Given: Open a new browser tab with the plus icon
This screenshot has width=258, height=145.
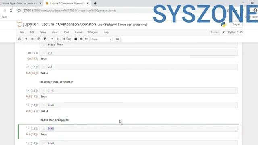Looking at the screenshot, I should [95, 3].
